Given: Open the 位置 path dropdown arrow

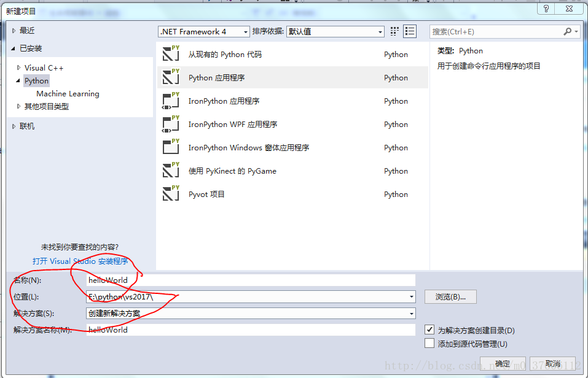Looking at the screenshot, I should (412, 297).
